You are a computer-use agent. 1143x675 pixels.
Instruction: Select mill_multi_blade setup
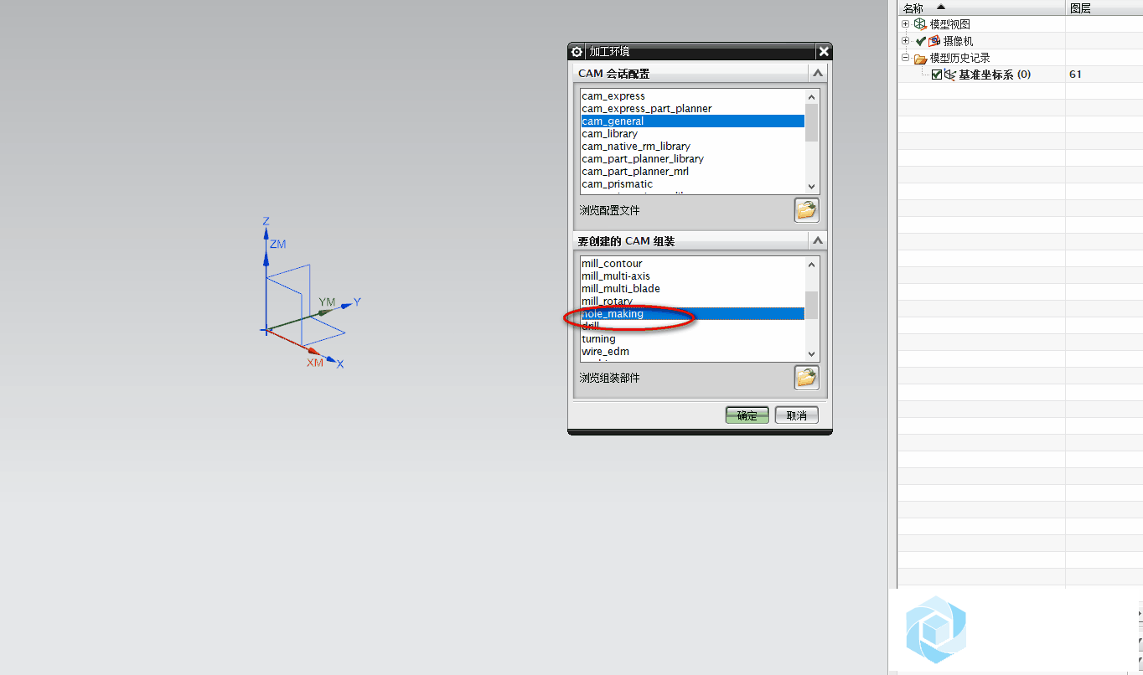coord(692,289)
